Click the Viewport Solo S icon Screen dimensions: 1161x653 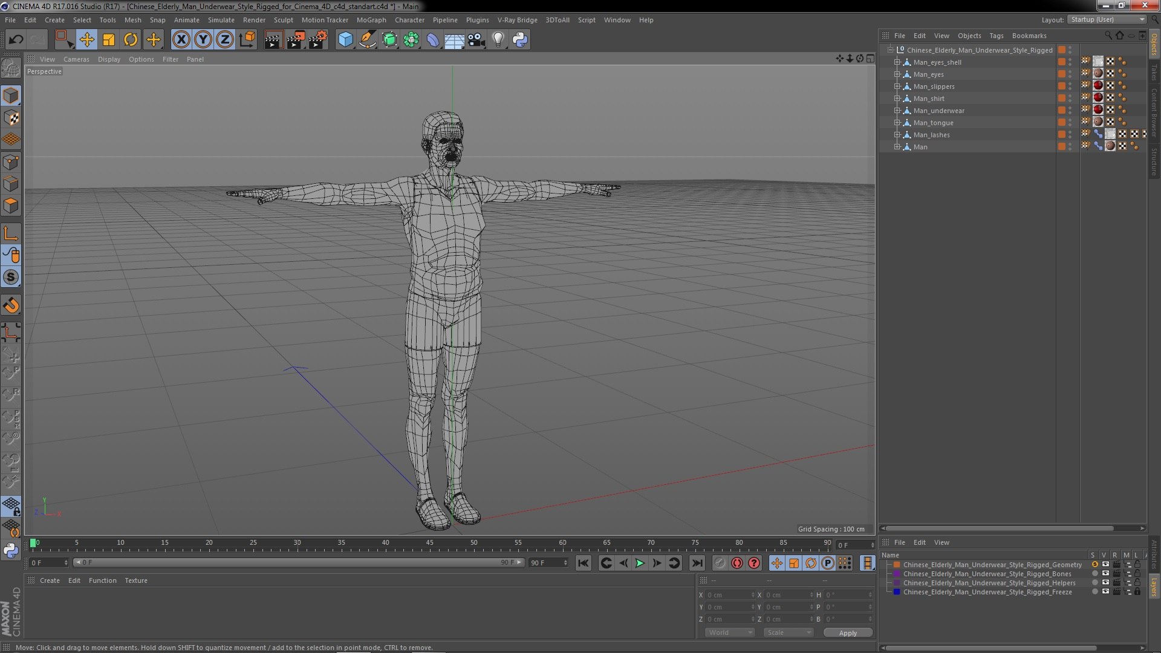11,277
